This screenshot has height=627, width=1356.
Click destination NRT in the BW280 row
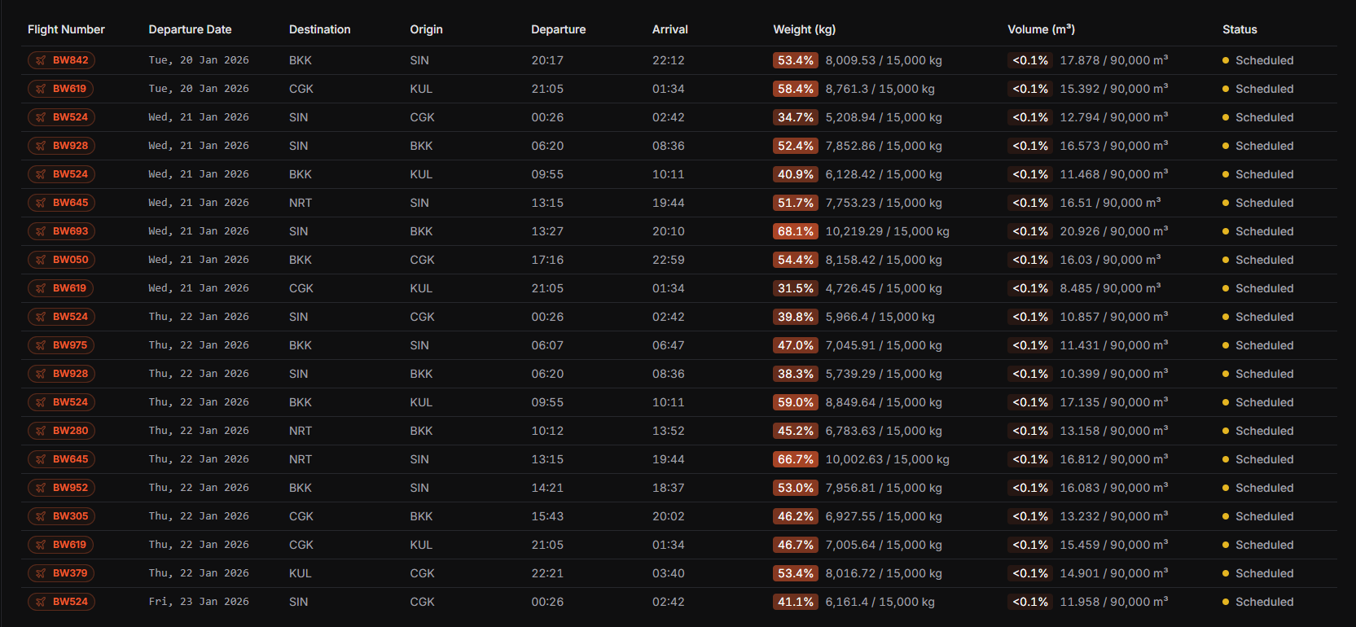pyautogui.click(x=301, y=431)
